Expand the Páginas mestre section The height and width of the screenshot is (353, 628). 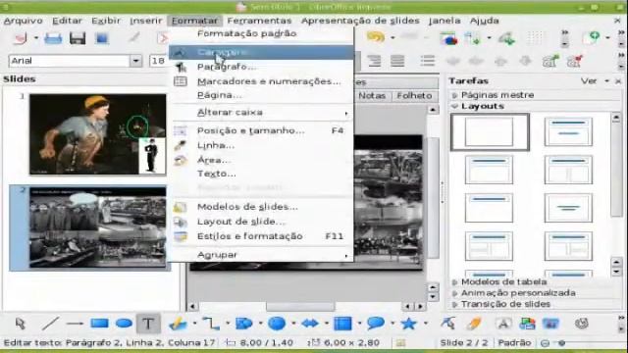497,95
